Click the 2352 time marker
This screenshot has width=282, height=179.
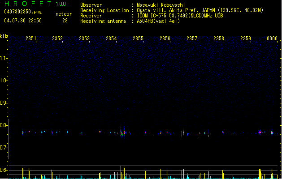point(57,38)
